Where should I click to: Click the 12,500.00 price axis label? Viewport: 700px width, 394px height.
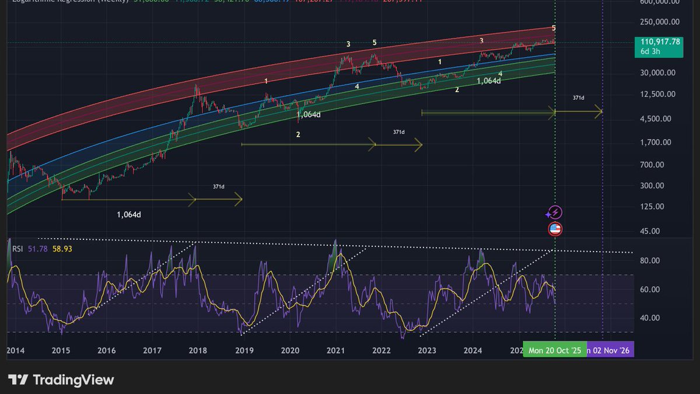pos(658,94)
